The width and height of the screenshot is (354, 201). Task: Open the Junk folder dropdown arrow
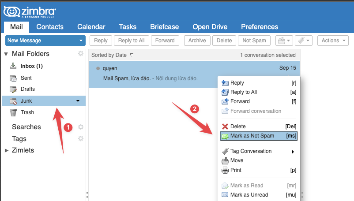click(78, 101)
